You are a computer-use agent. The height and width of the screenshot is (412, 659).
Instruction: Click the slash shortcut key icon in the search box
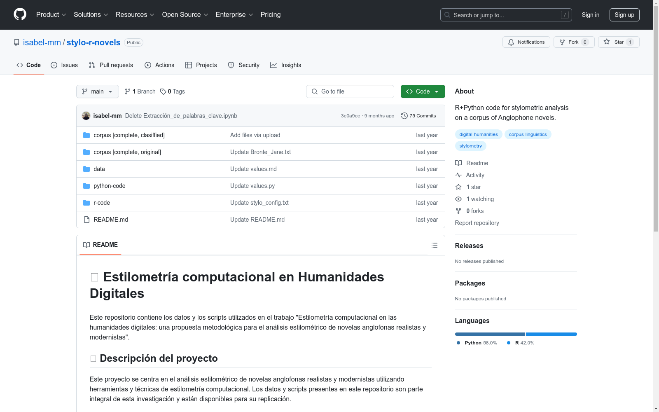(x=565, y=15)
